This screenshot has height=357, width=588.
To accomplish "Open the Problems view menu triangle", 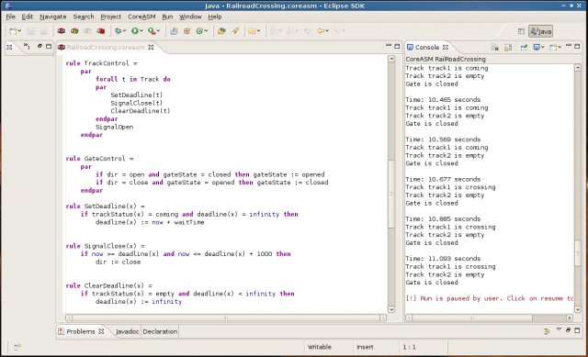I will [x=559, y=329].
